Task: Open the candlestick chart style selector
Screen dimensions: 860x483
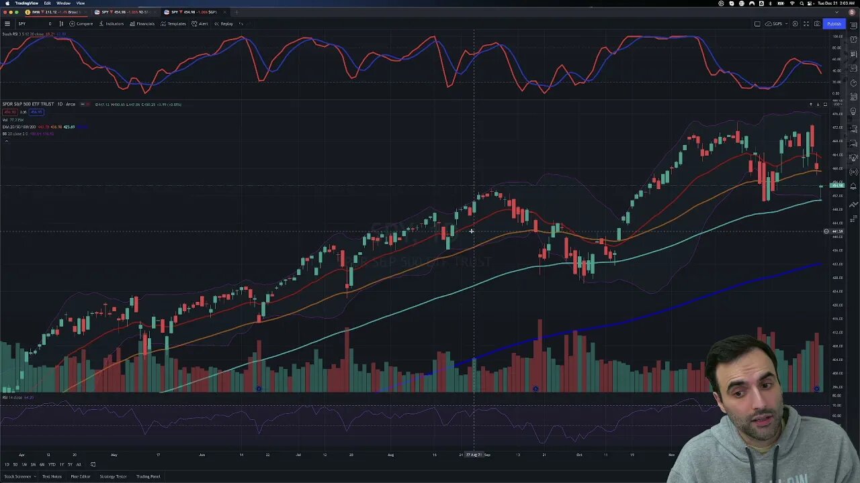Action: tap(61, 23)
